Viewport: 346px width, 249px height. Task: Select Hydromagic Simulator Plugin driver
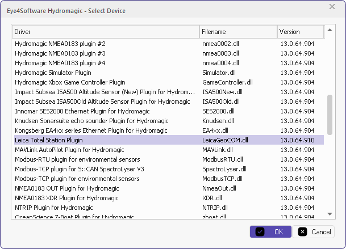click(169, 73)
